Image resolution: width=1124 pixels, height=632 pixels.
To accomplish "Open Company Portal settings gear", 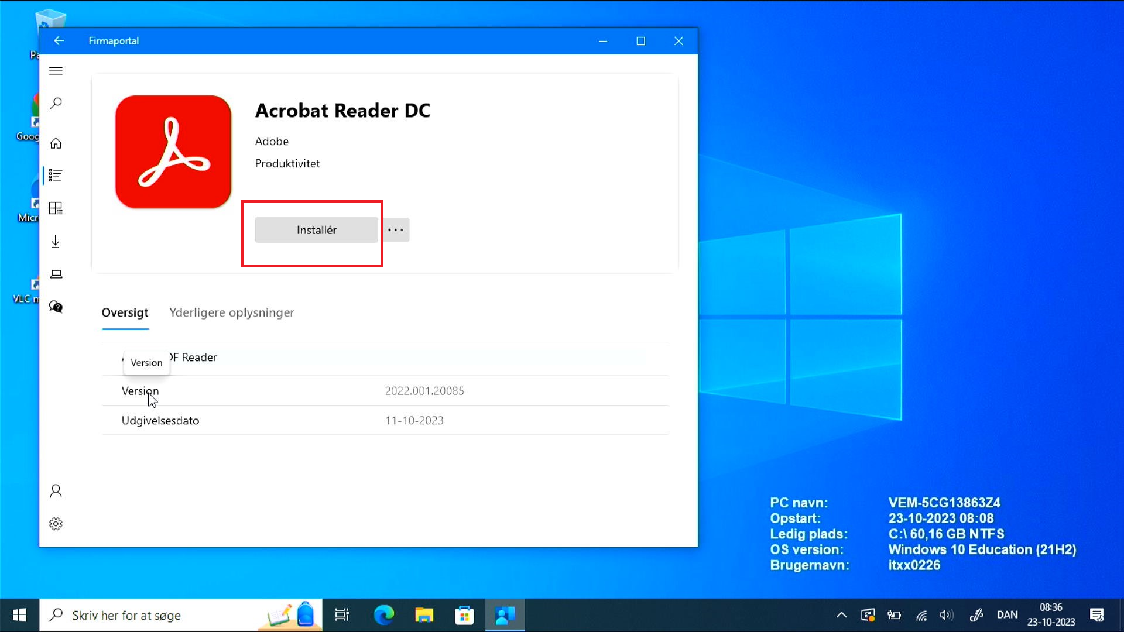I will pyautogui.click(x=56, y=524).
